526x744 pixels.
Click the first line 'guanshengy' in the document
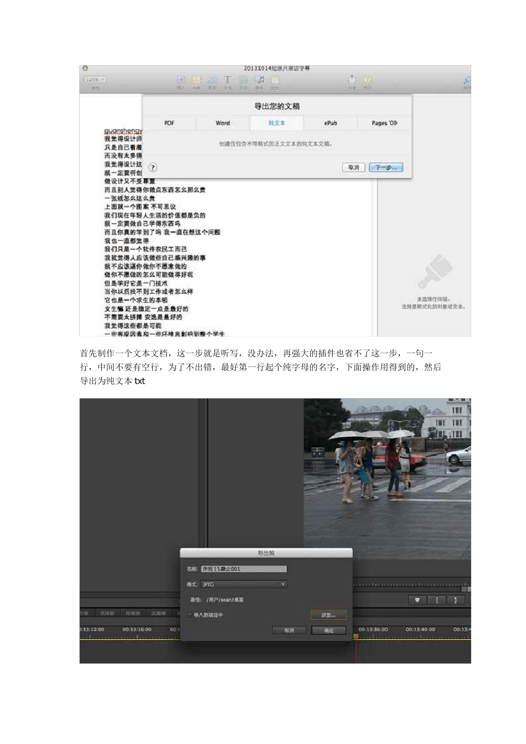tap(123, 131)
